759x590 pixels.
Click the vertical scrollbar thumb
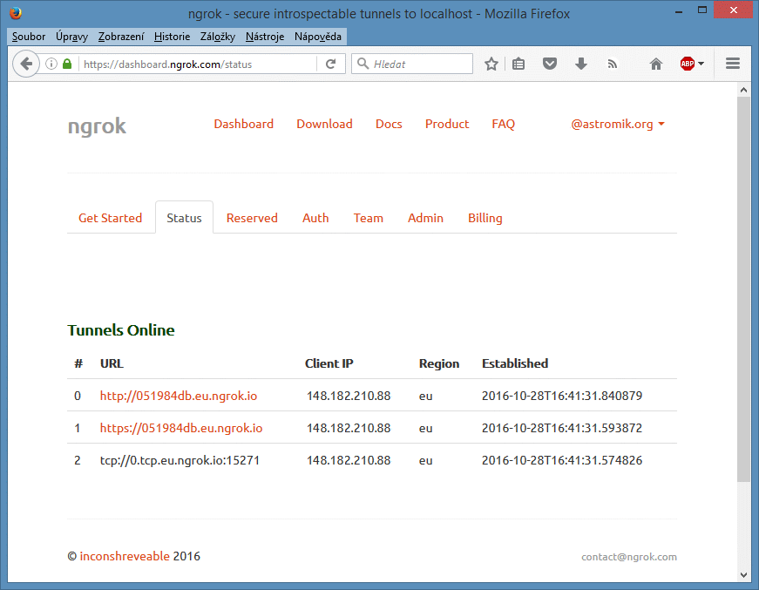743,289
